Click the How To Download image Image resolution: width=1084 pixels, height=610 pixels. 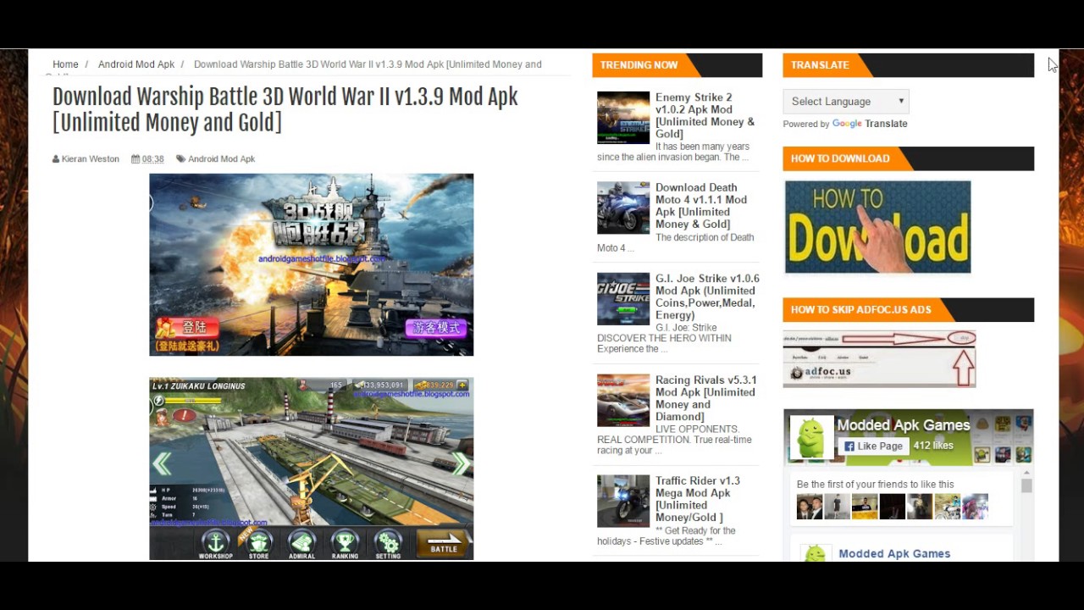click(x=877, y=227)
